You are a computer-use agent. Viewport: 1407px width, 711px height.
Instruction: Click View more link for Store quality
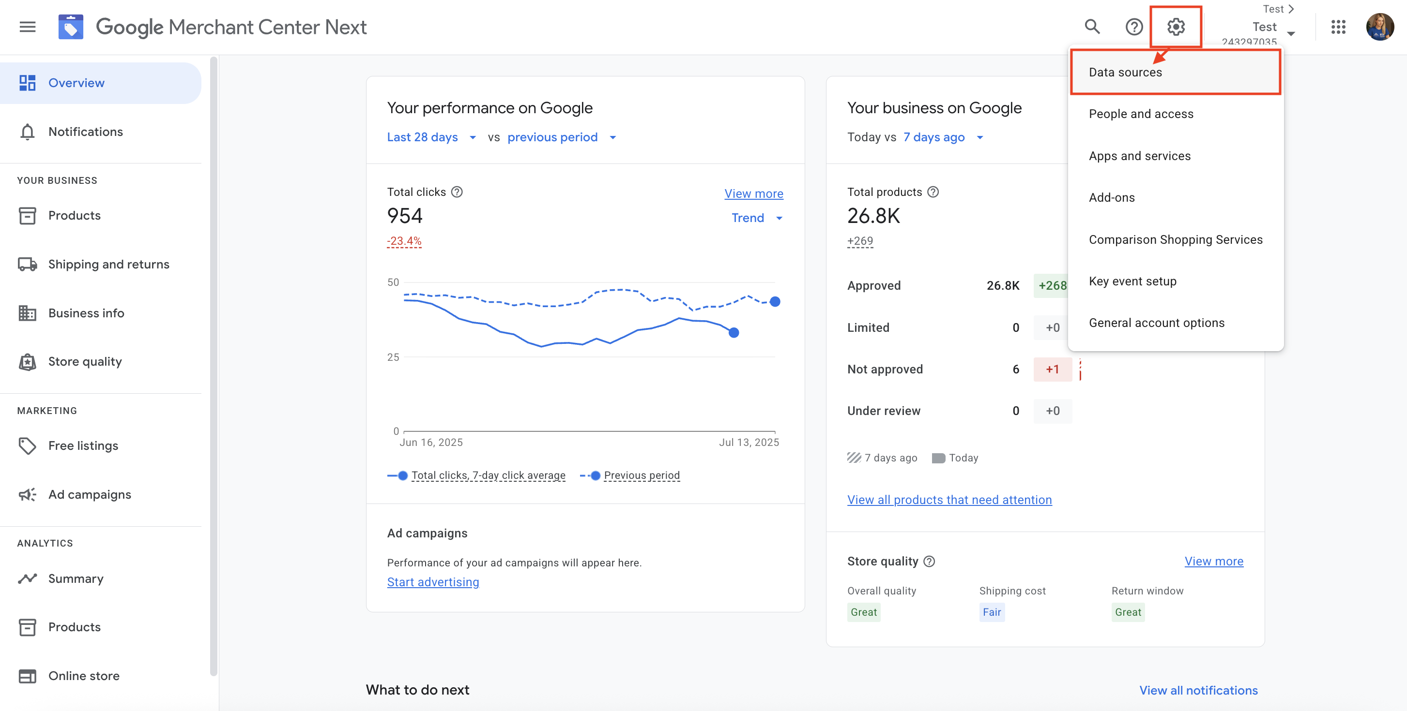coord(1214,562)
